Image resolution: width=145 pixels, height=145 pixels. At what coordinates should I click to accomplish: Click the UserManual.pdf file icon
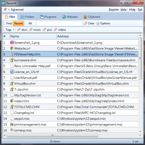(x=12, y=78)
